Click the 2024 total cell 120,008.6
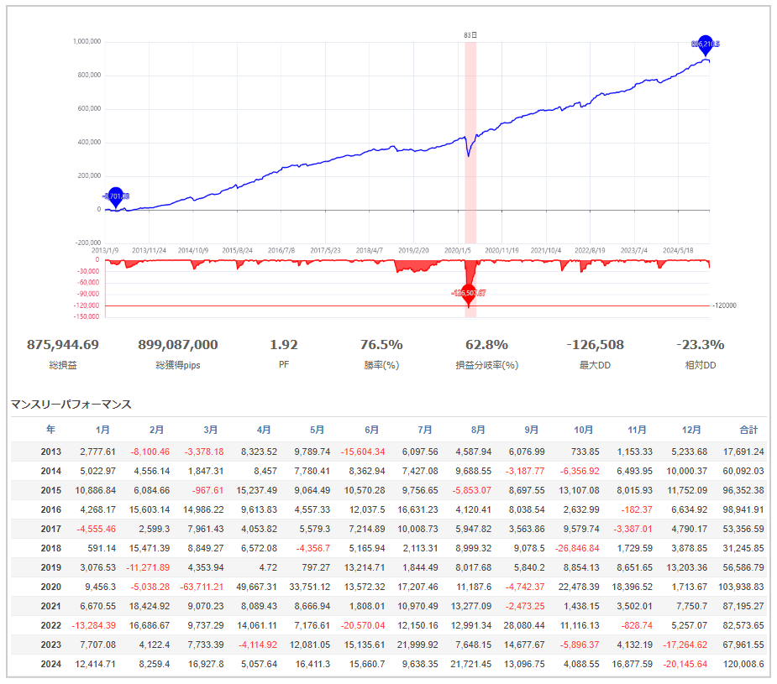 click(739, 664)
